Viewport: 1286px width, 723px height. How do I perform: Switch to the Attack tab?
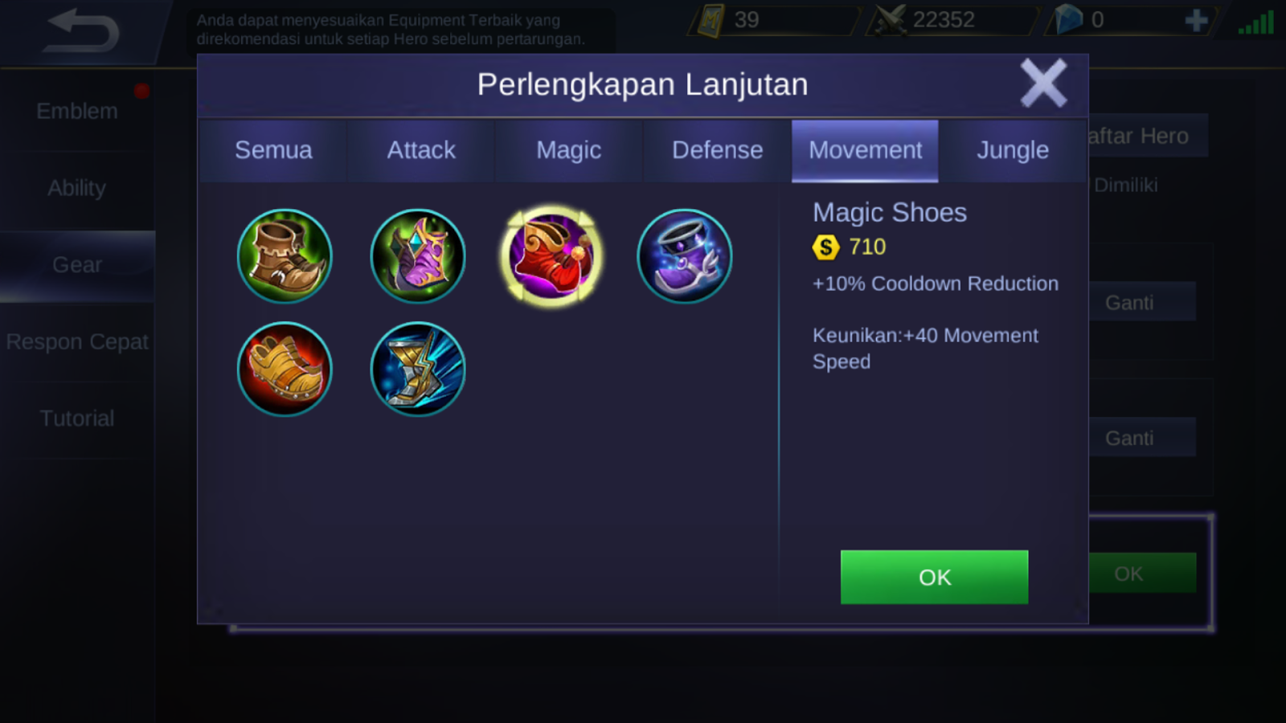tap(421, 150)
